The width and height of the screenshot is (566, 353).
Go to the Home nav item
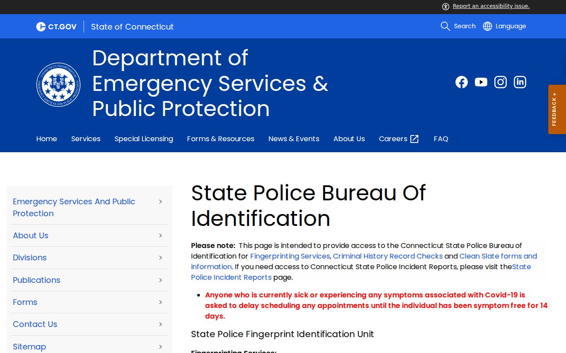[46, 139]
